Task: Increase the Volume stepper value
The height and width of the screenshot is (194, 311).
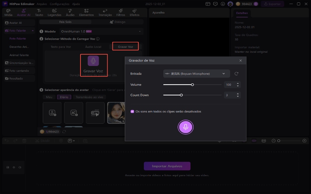Action: pyautogui.click(x=238, y=83)
